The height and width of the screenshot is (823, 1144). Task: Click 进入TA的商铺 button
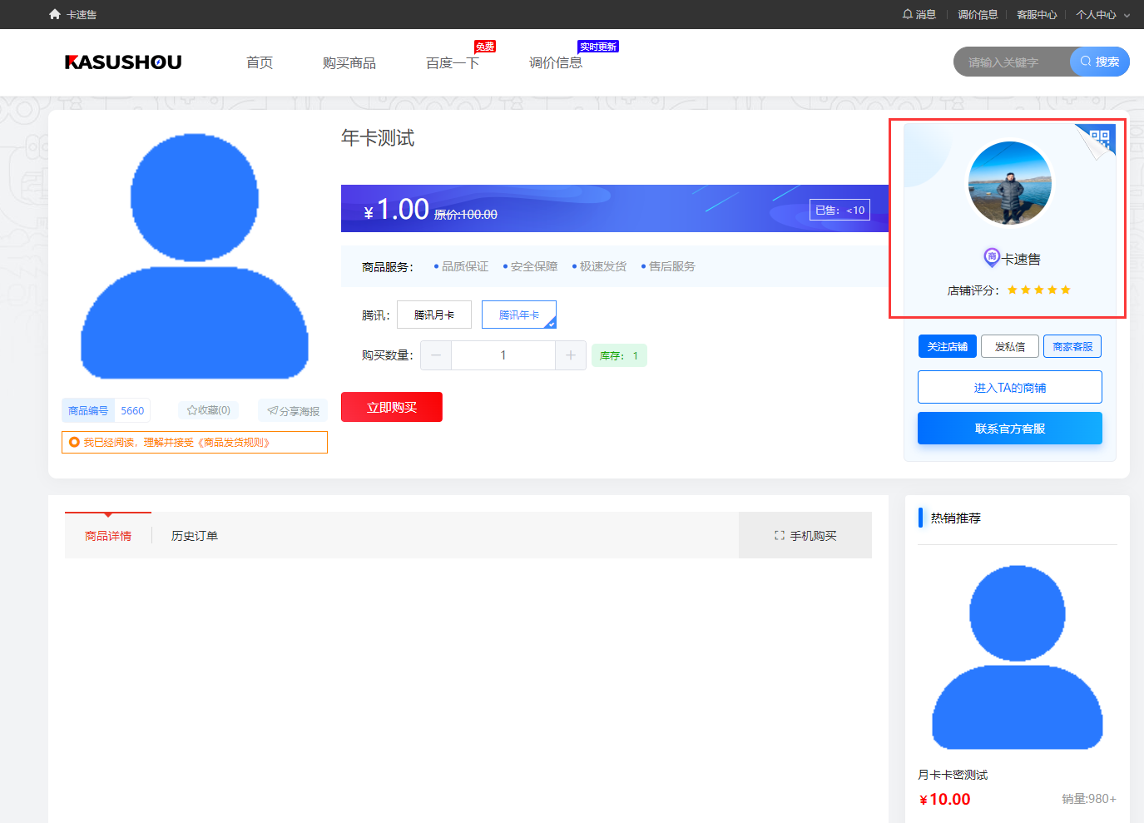(1010, 387)
